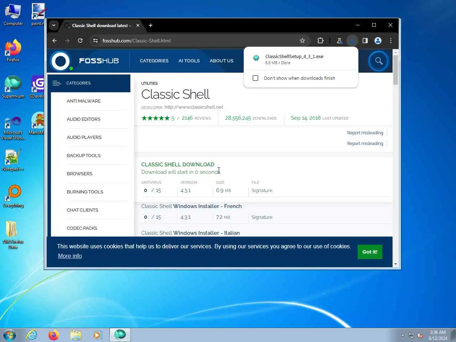Click the first Report misleading link

click(365, 133)
